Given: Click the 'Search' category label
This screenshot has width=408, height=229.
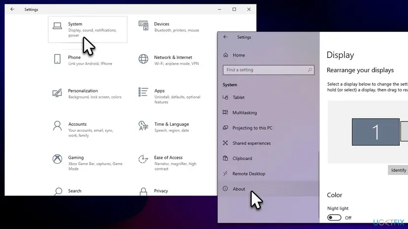Looking at the screenshot, I should 75,191.
